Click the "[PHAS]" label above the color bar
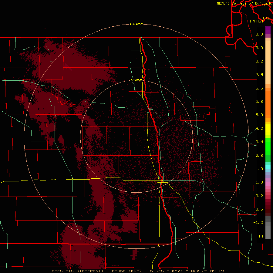 pyautogui.click(x=256, y=21)
